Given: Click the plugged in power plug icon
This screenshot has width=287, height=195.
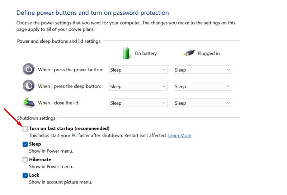Looking at the screenshot, I should click(x=188, y=53).
